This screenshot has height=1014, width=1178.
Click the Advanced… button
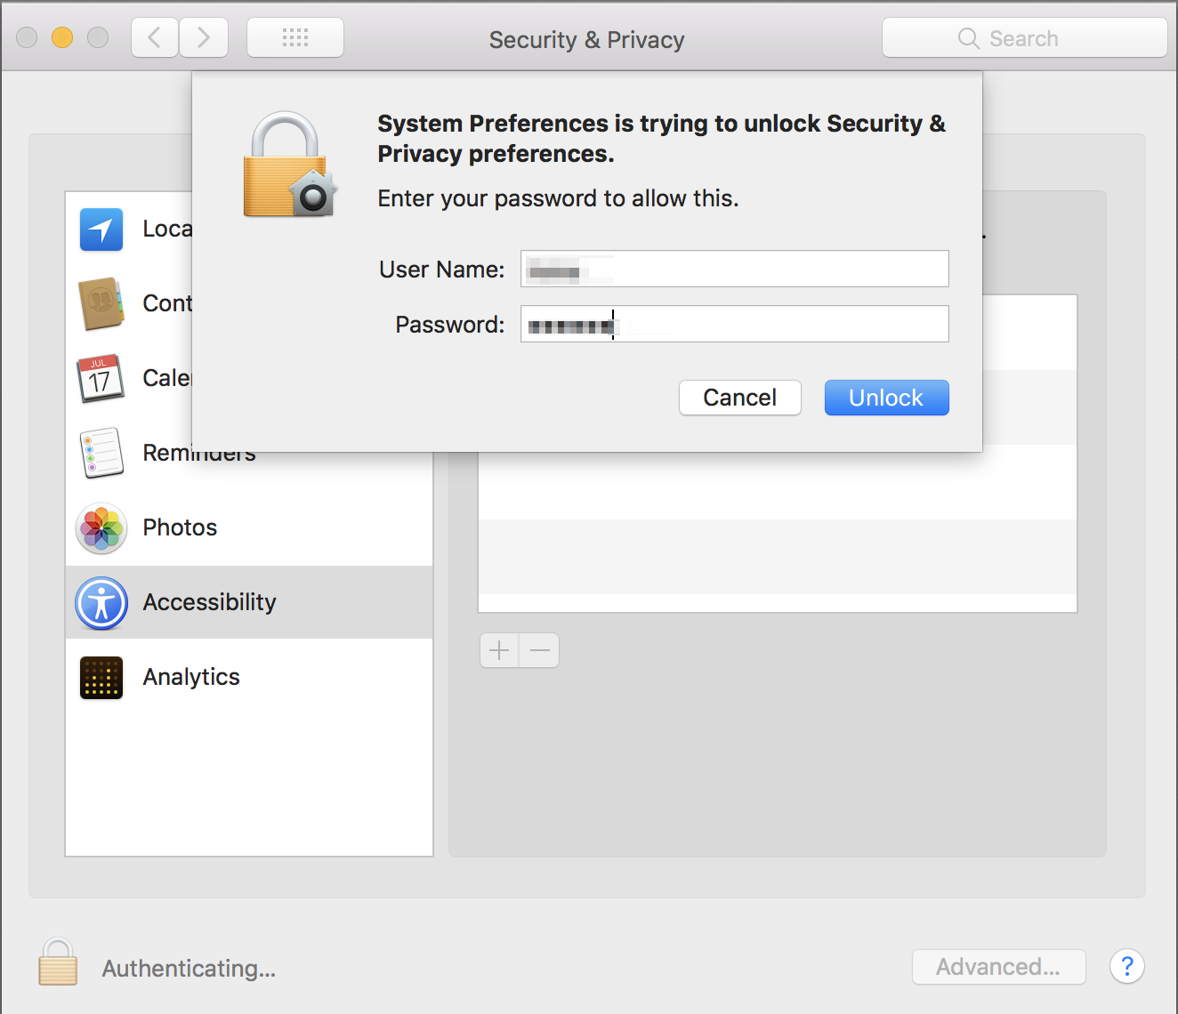coord(999,967)
